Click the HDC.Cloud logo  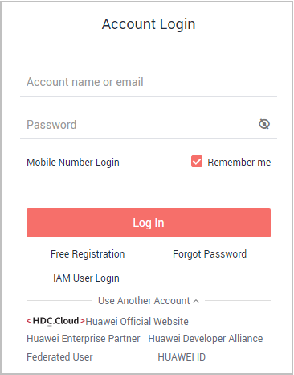pyautogui.click(x=55, y=321)
